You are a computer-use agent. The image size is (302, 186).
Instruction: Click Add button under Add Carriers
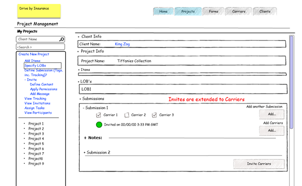[271, 130]
